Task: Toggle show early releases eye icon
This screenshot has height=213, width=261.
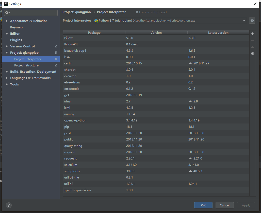Action: click(x=252, y=54)
